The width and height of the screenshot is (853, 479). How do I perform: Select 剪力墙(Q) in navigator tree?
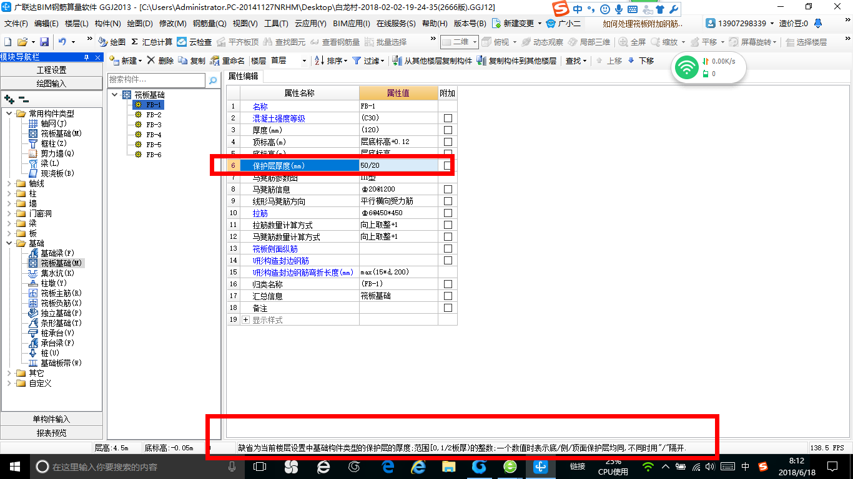[x=51, y=153]
